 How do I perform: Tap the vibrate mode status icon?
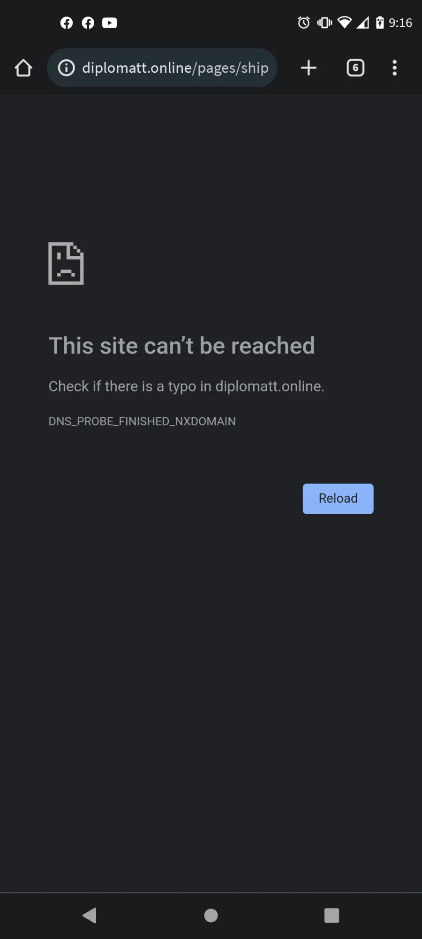click(x=324, y=23)
